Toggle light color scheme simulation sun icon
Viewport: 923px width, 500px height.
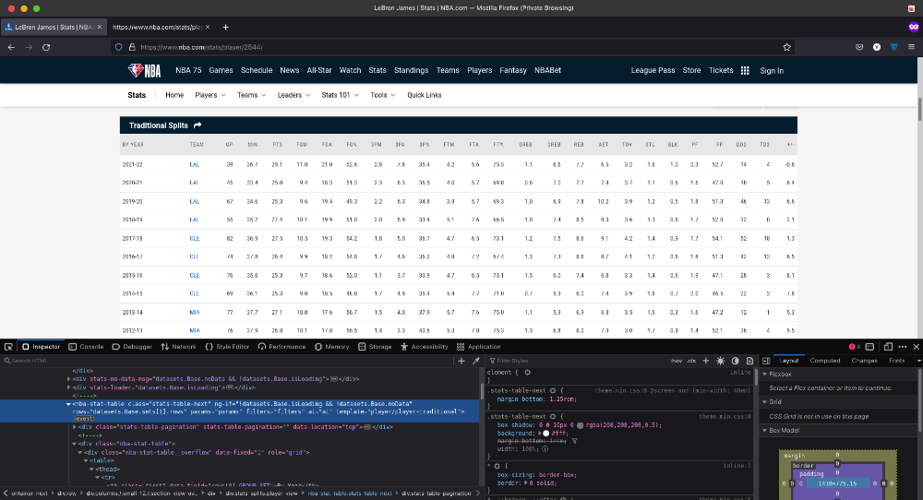pyautogui.click(x=721, y=361)
